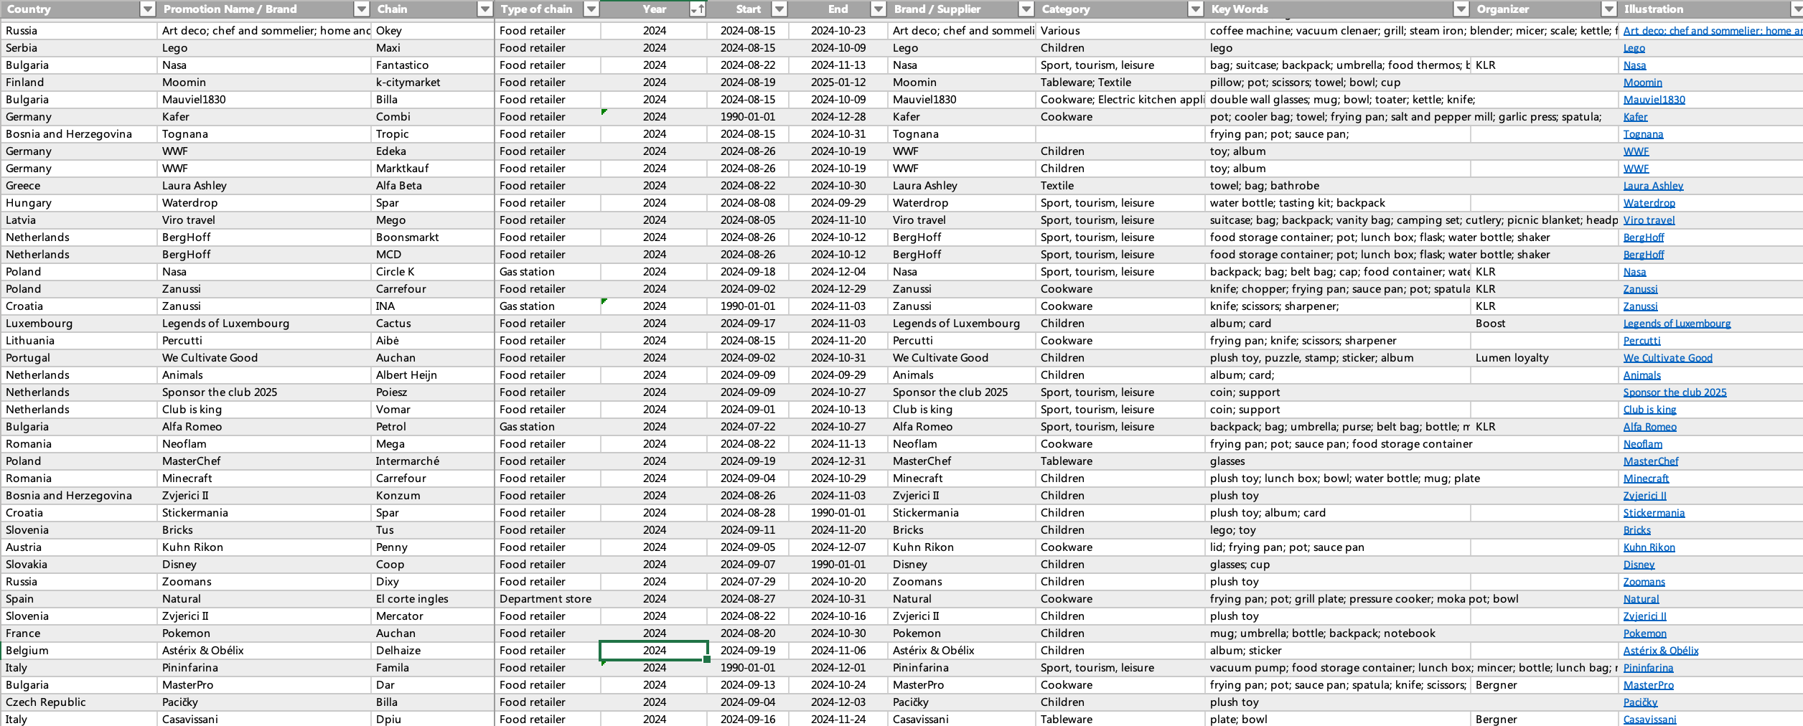1803x726 pixels.
Task: Click the Lumen loyalty organizer cell
Action: pos(1512,358)
